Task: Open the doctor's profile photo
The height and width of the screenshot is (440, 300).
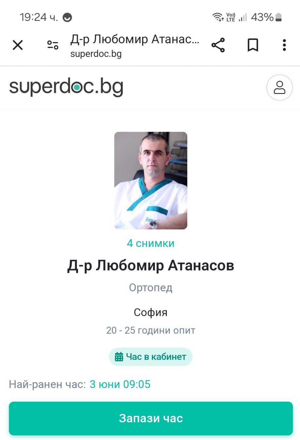Action: [151, 180]
